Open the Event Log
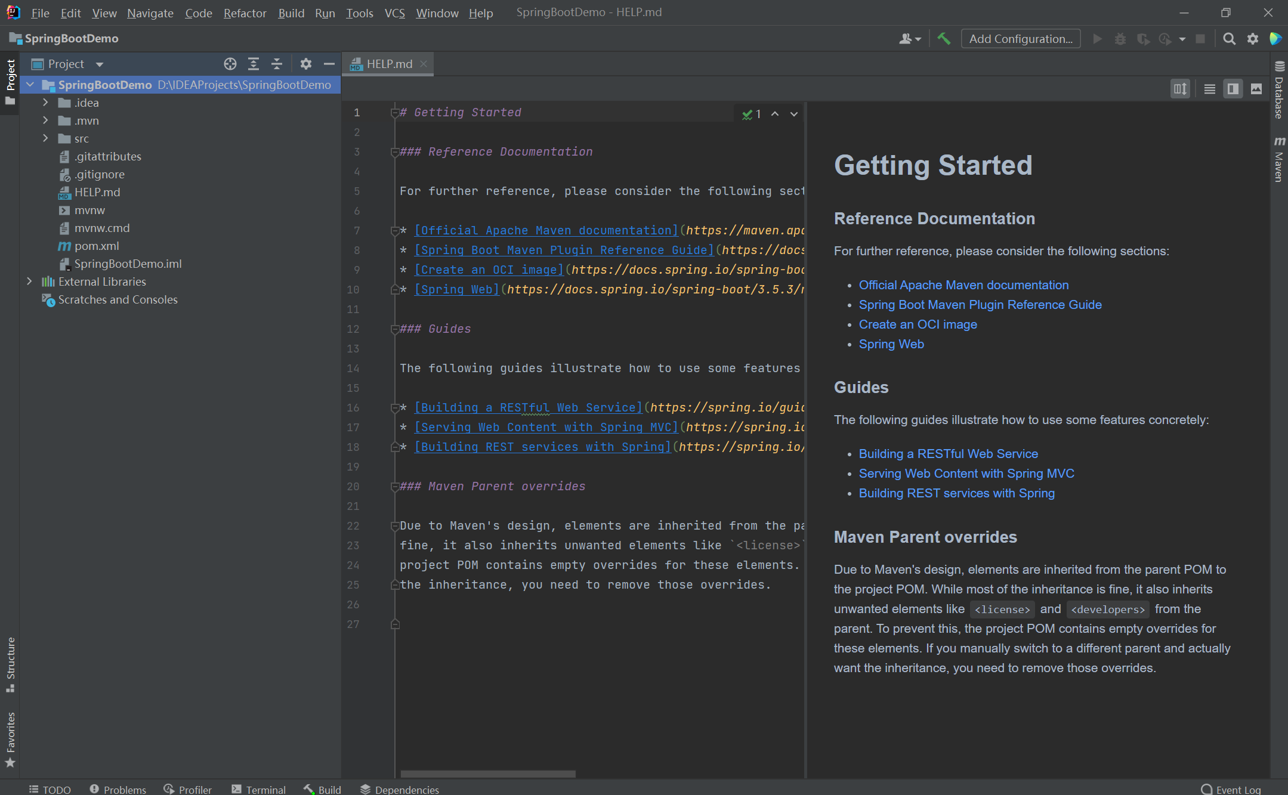Viewport: 1288px width, 795px height. (1231, 789)
